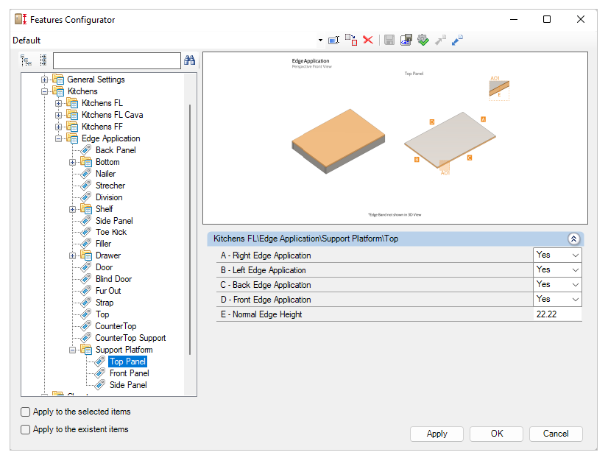The width and height of the screenshot is (608, 455).
Task: Click the blue arrow import icon
Action: tap(458, 40)
